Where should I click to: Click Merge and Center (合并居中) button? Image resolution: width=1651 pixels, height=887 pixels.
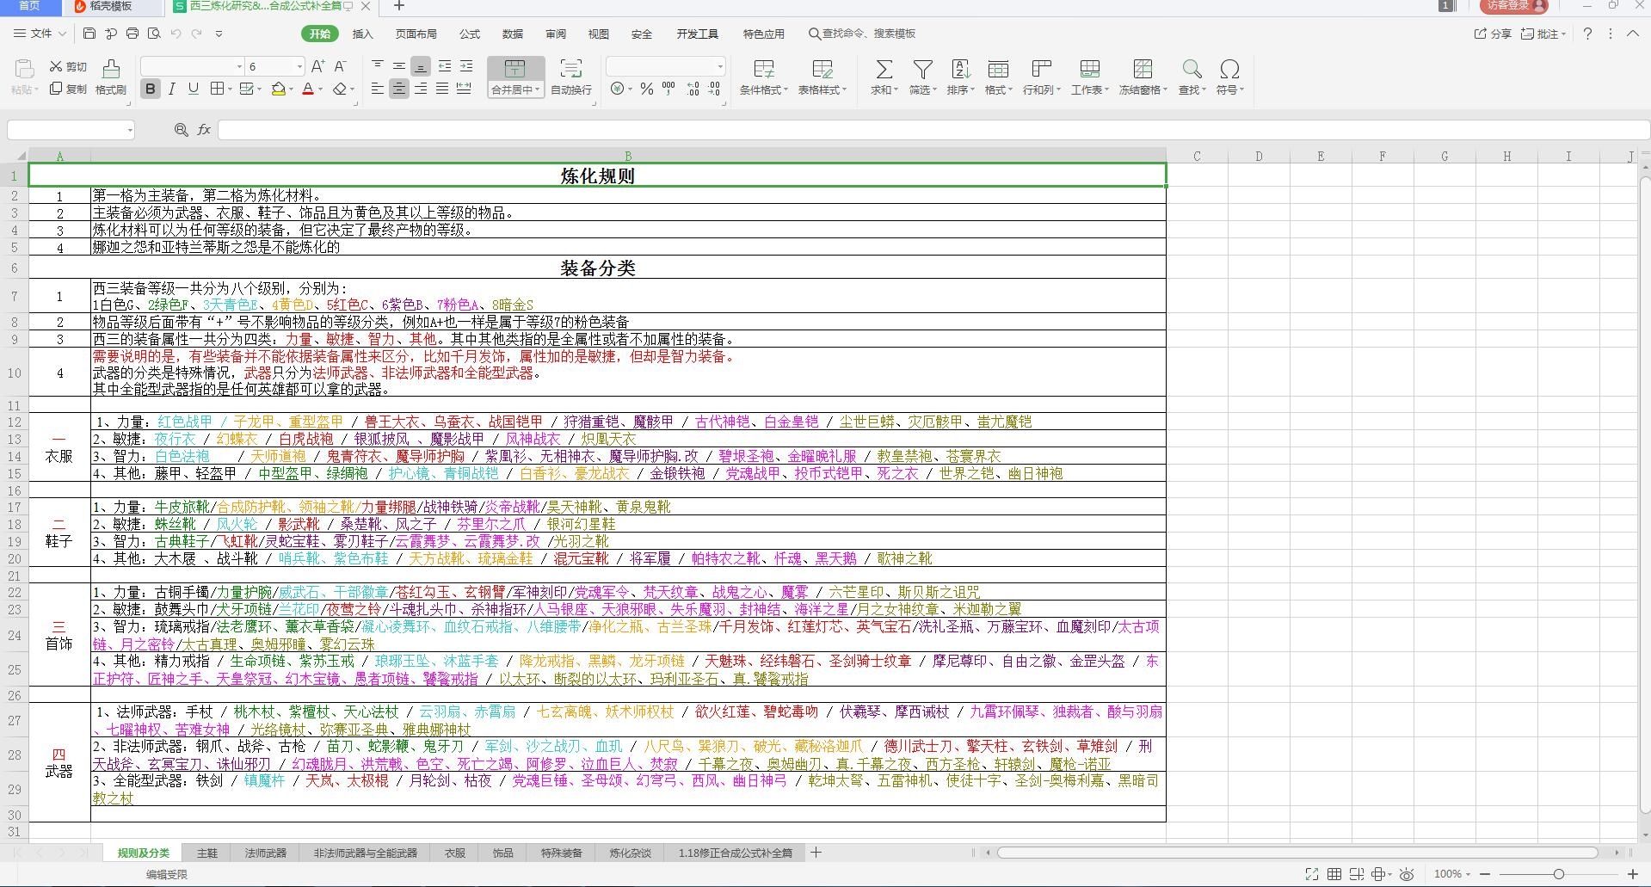(x=515, y=77)
